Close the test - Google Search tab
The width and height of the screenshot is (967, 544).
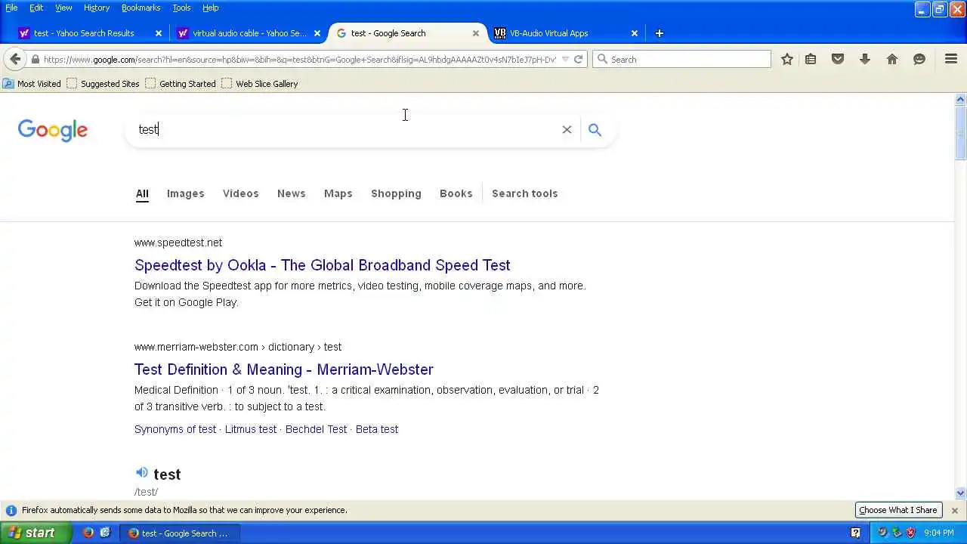pyautogui.click(x=476, y=33)
